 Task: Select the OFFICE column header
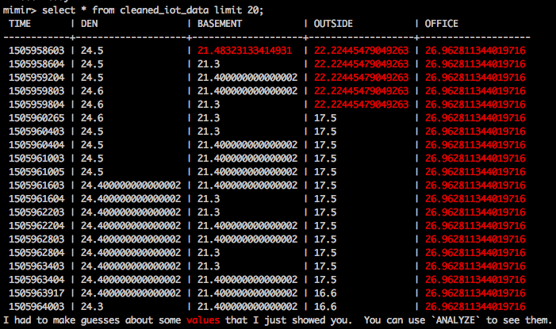442,24
